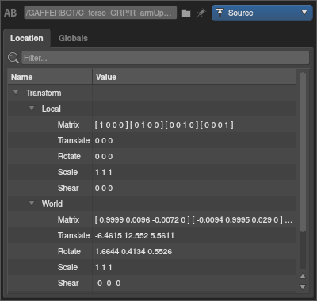Select the Location tab
The height and width of the screenshot is (301, 317).
coord(27,38)
